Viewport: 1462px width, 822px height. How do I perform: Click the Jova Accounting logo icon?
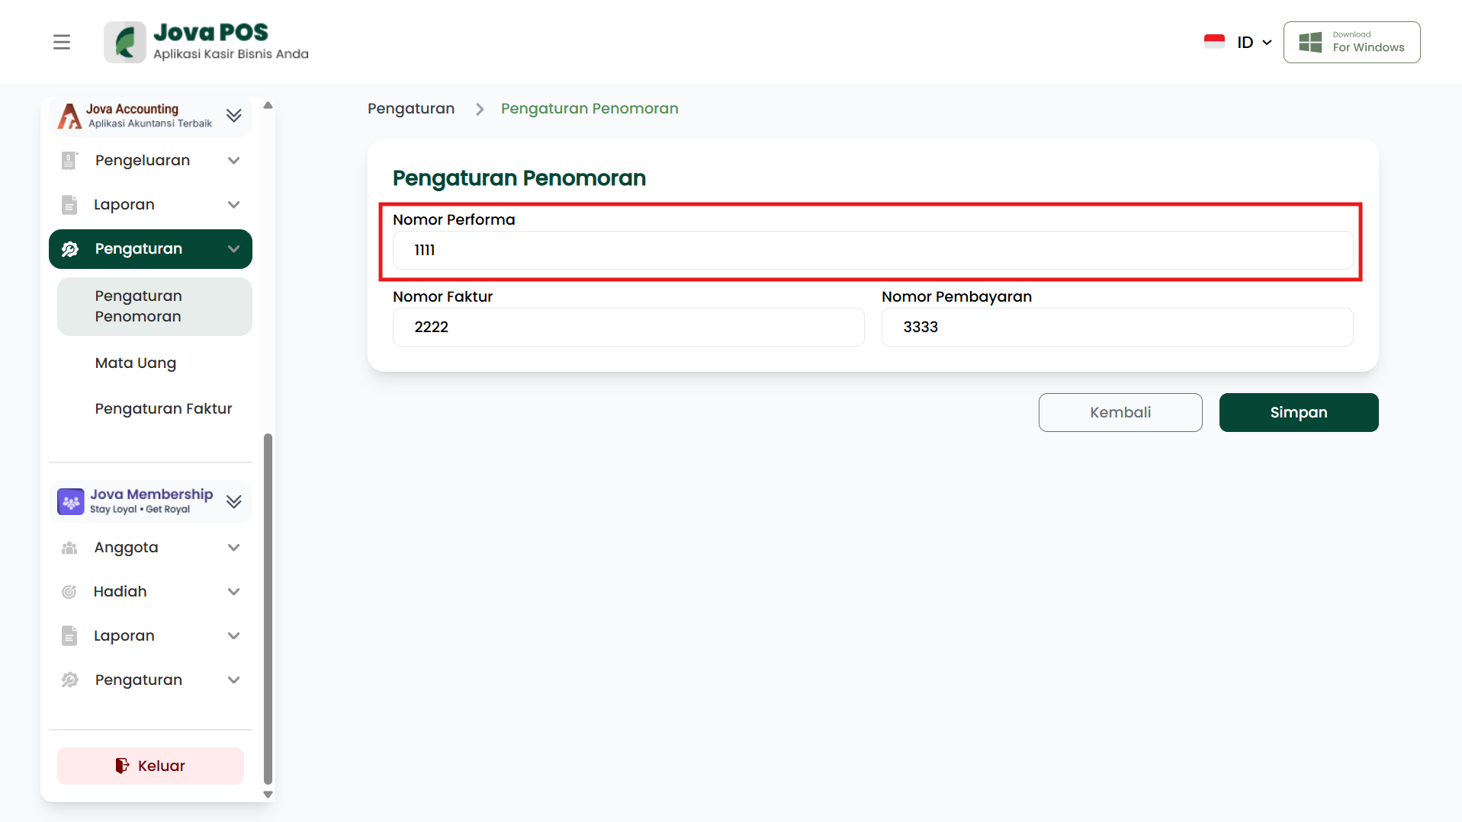click(x=69, y=116)
